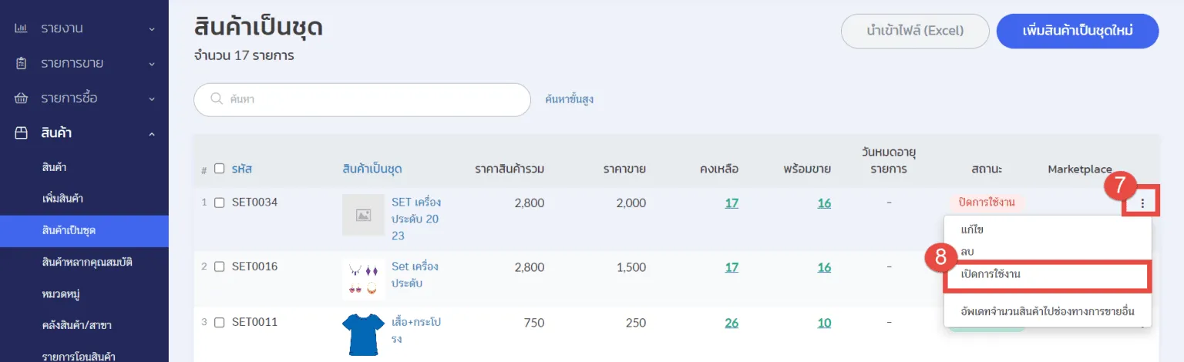Screen dimensions: 1184x362
Task: Click the placeholder image of SET0034
Action: point(363,215)
